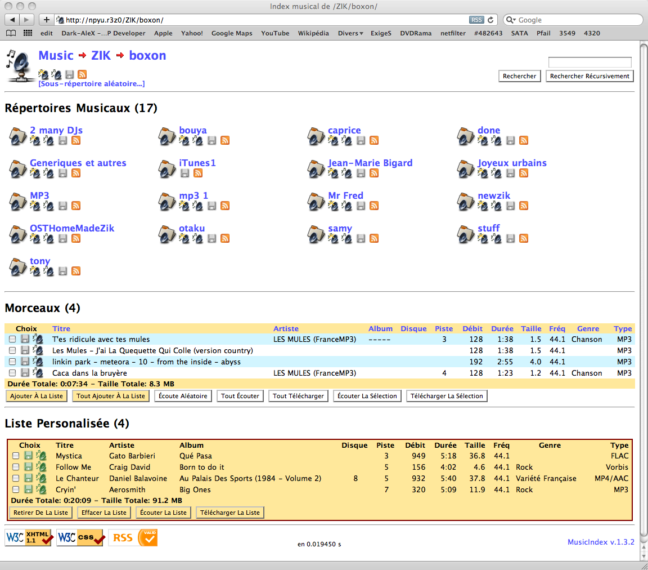The image size is (648, 570).
Task: Open the Google Maps bookmark
Action: tap(232, 33)
